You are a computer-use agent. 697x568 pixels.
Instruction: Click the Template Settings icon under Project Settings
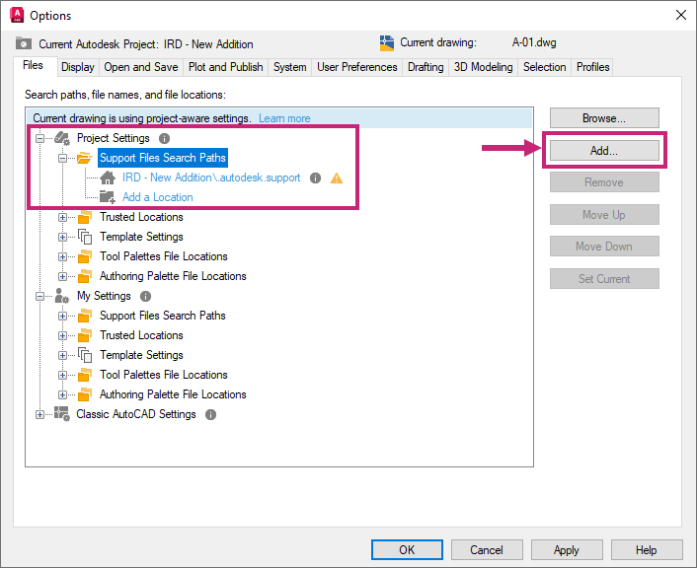[85, 237]
